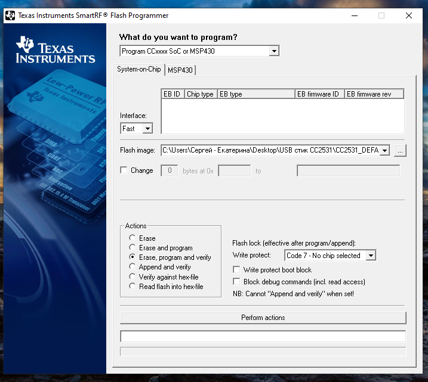The width and height of the screenshot is (428, 382).
Task: Click the EB type column header
Action: [x=256, y=94]
